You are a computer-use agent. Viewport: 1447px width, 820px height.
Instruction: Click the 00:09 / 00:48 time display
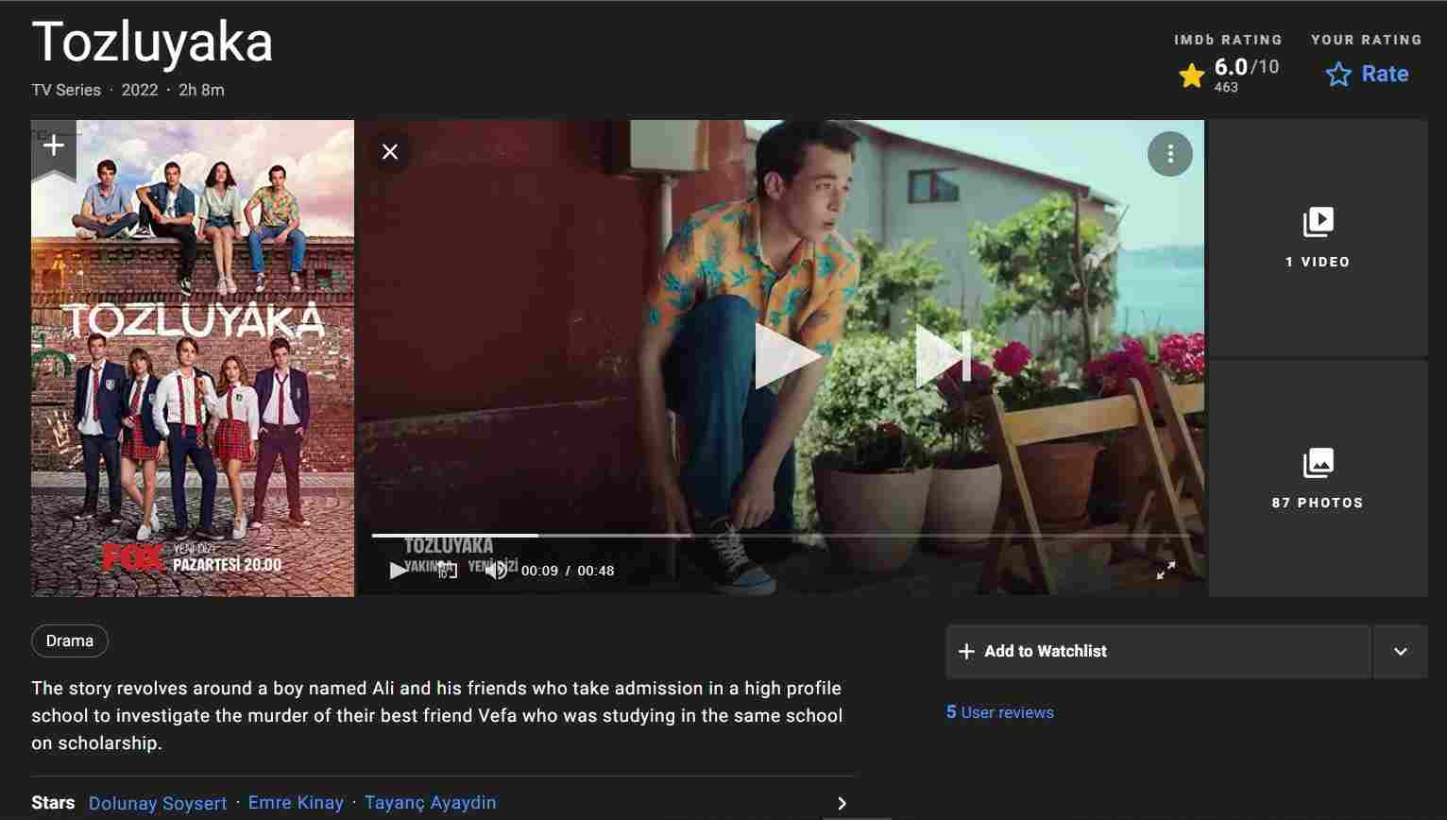pyautogui.click(x=568, y=571)
